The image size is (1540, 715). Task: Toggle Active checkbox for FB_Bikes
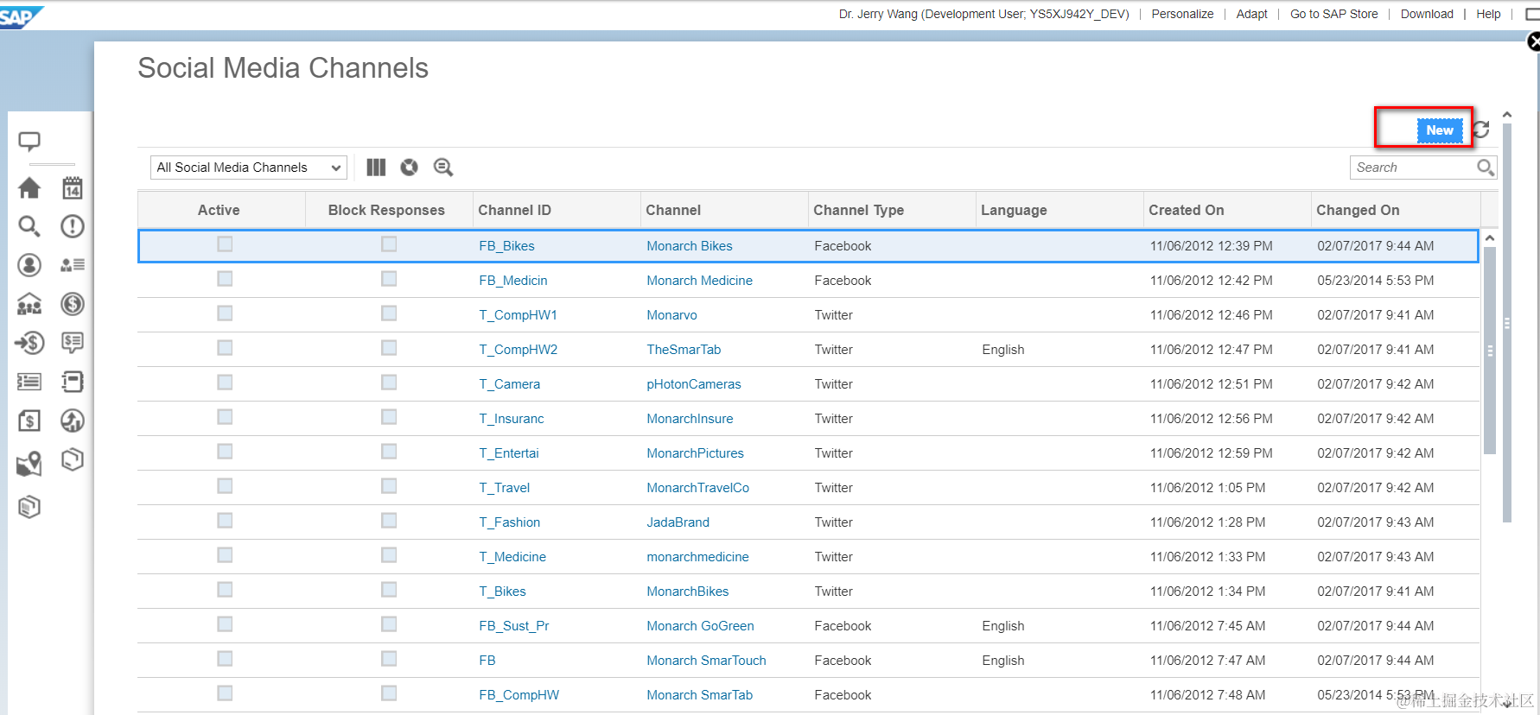tap(225, 244)
